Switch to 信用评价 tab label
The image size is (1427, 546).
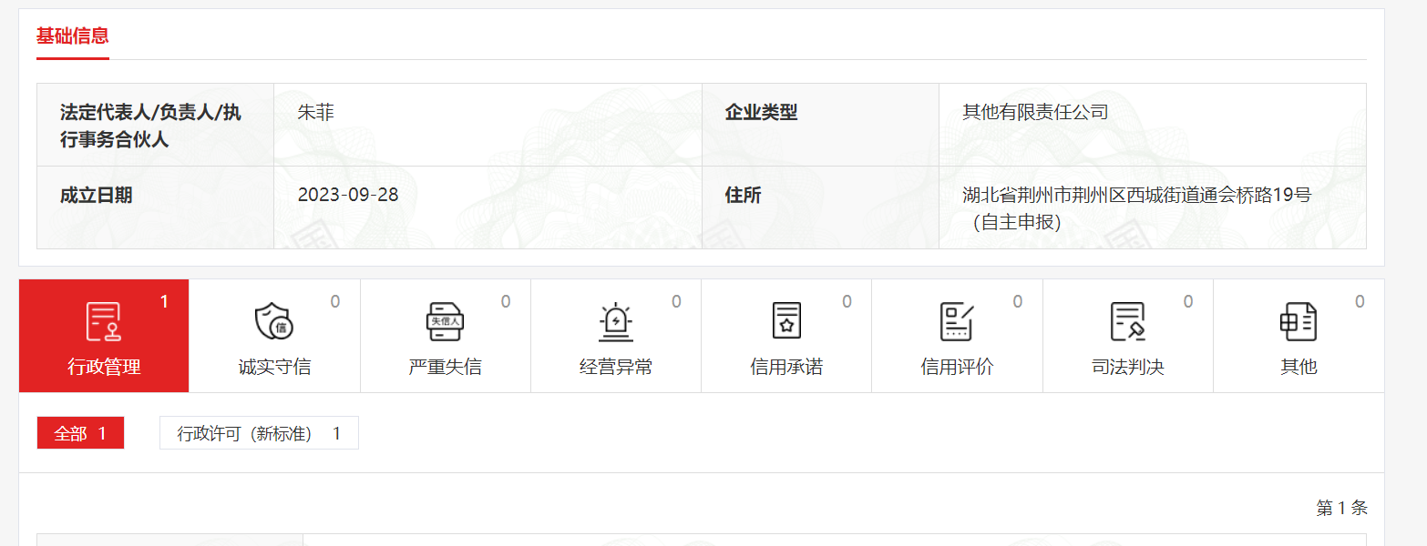[x=957, y=368]
